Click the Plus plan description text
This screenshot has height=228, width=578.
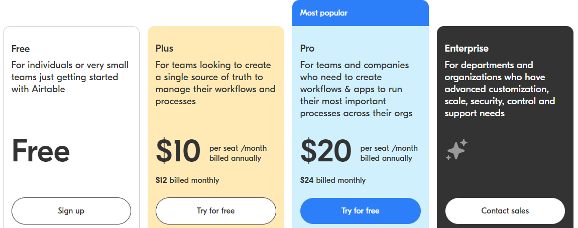[x=215, y=83]
